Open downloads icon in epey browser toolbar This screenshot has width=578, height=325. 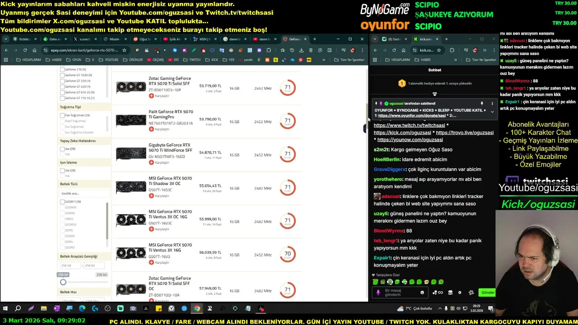tap(301, 50)
